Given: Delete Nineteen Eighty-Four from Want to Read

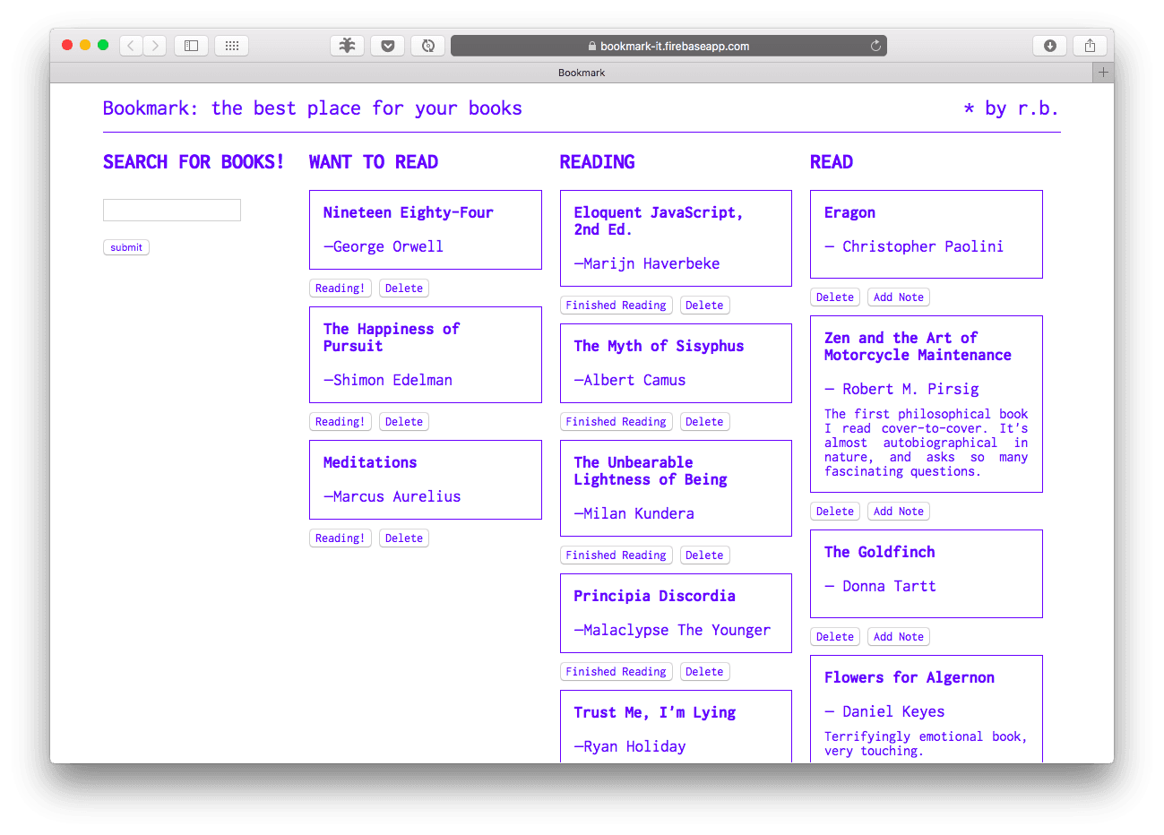Looking at the screenshot, I should coord(404,288).
